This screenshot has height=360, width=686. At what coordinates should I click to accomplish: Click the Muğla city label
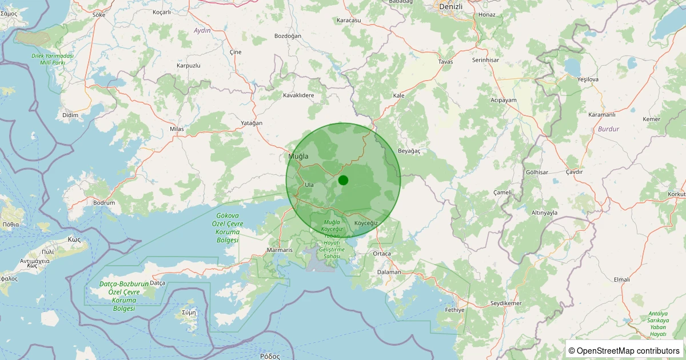click(x=299, y=155)
